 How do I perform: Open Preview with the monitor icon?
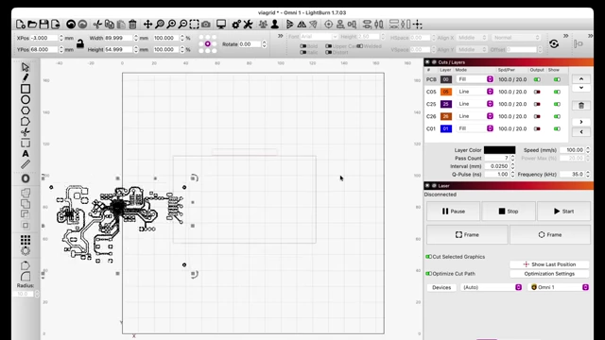tap(221, 25)
